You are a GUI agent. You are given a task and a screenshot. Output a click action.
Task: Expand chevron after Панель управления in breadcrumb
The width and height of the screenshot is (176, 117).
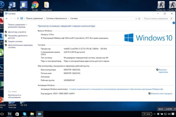44,18
